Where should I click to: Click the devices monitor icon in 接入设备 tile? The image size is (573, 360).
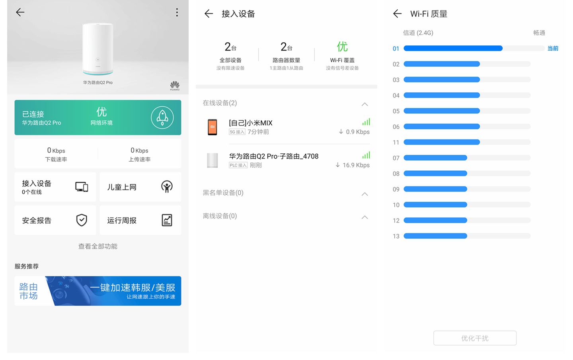[82, 187]
